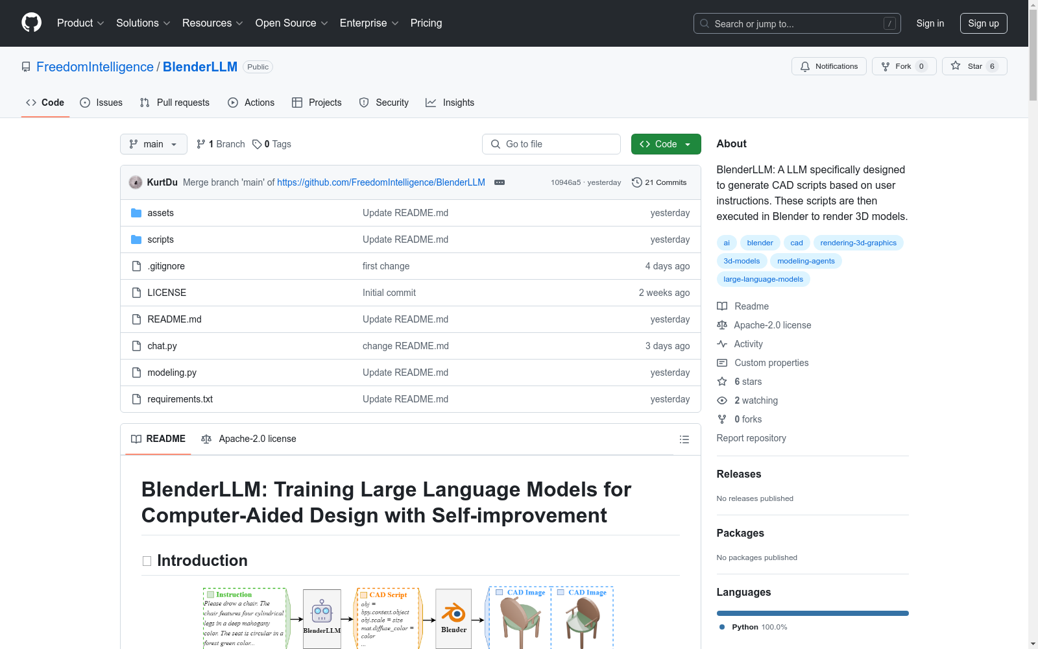Click the book icon beside Readme
The height and width of the screenshot is (649, 1038).
click(x=722, y=306)
